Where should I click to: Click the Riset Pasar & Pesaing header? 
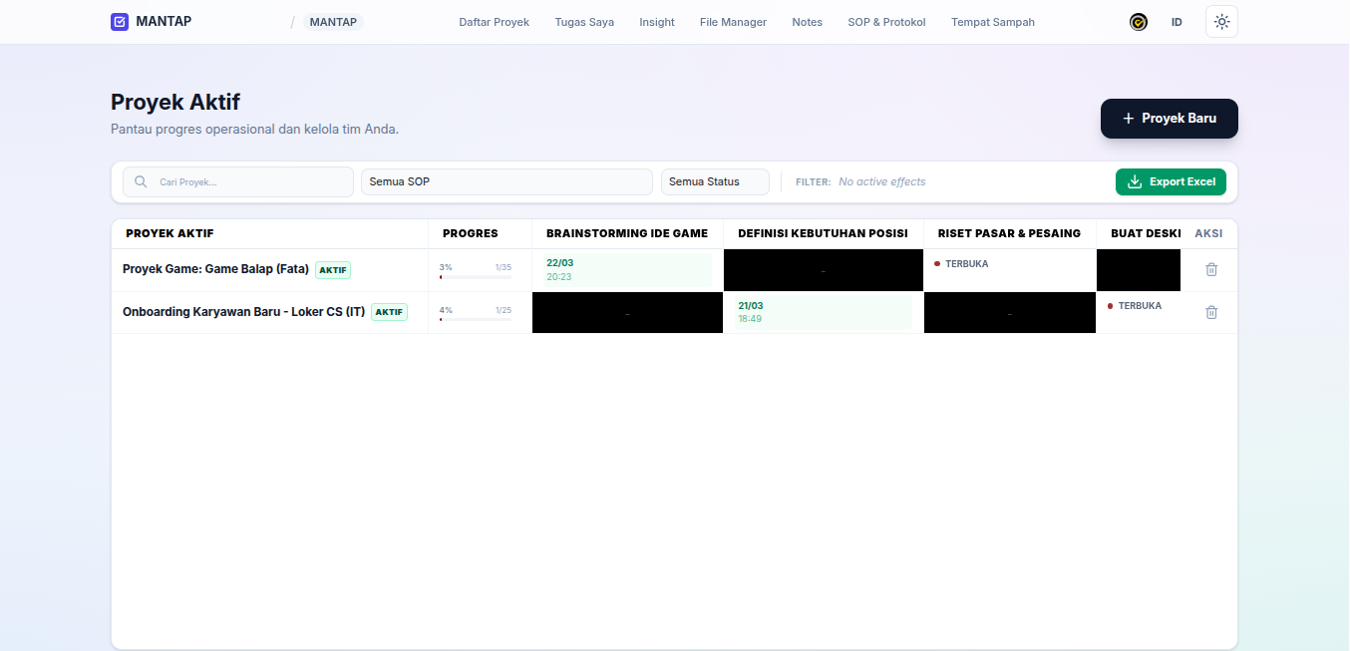pyautogui.click(x=1009, y=233)
